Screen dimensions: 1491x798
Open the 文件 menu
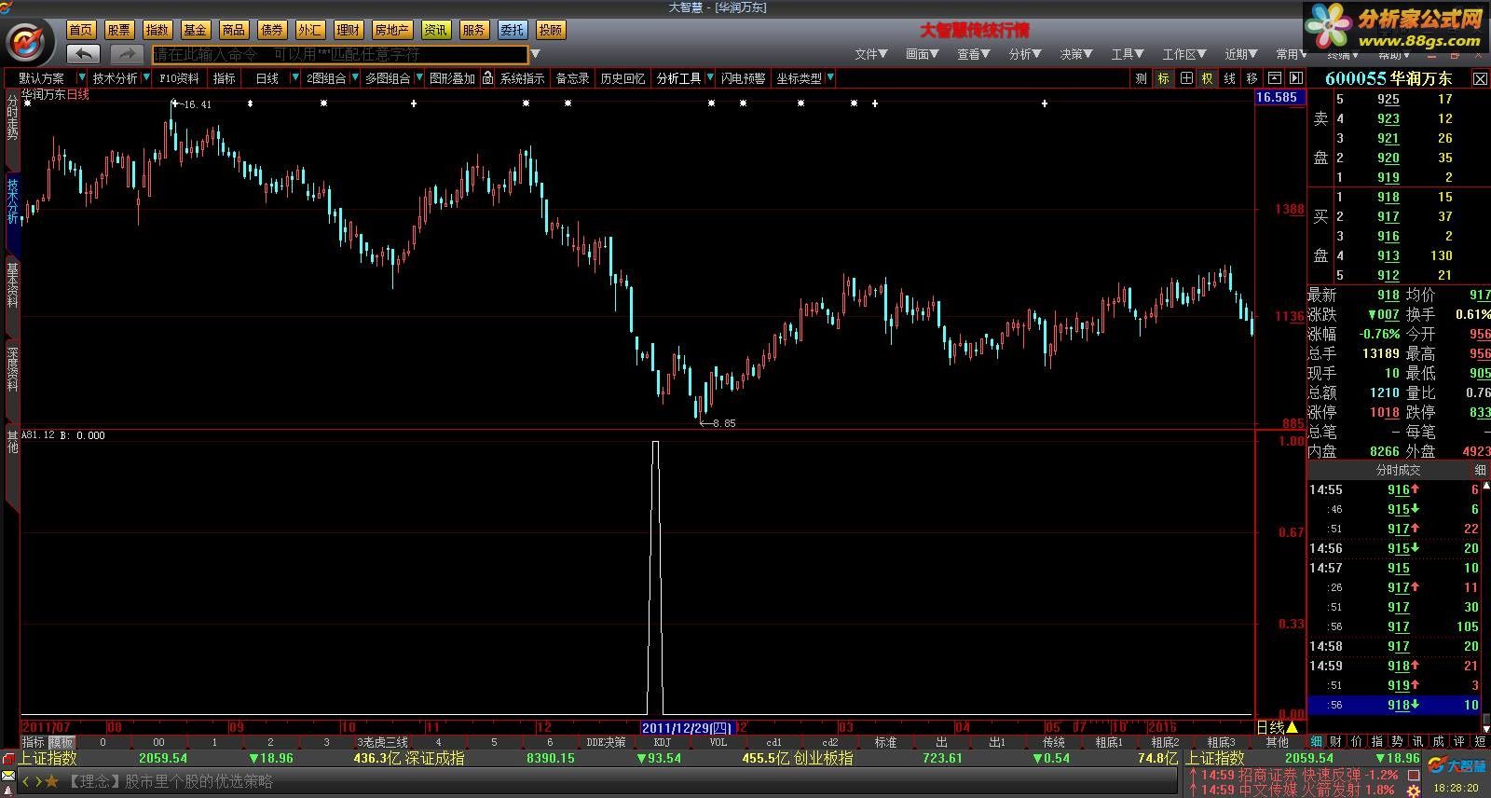(x=871, y=54)
